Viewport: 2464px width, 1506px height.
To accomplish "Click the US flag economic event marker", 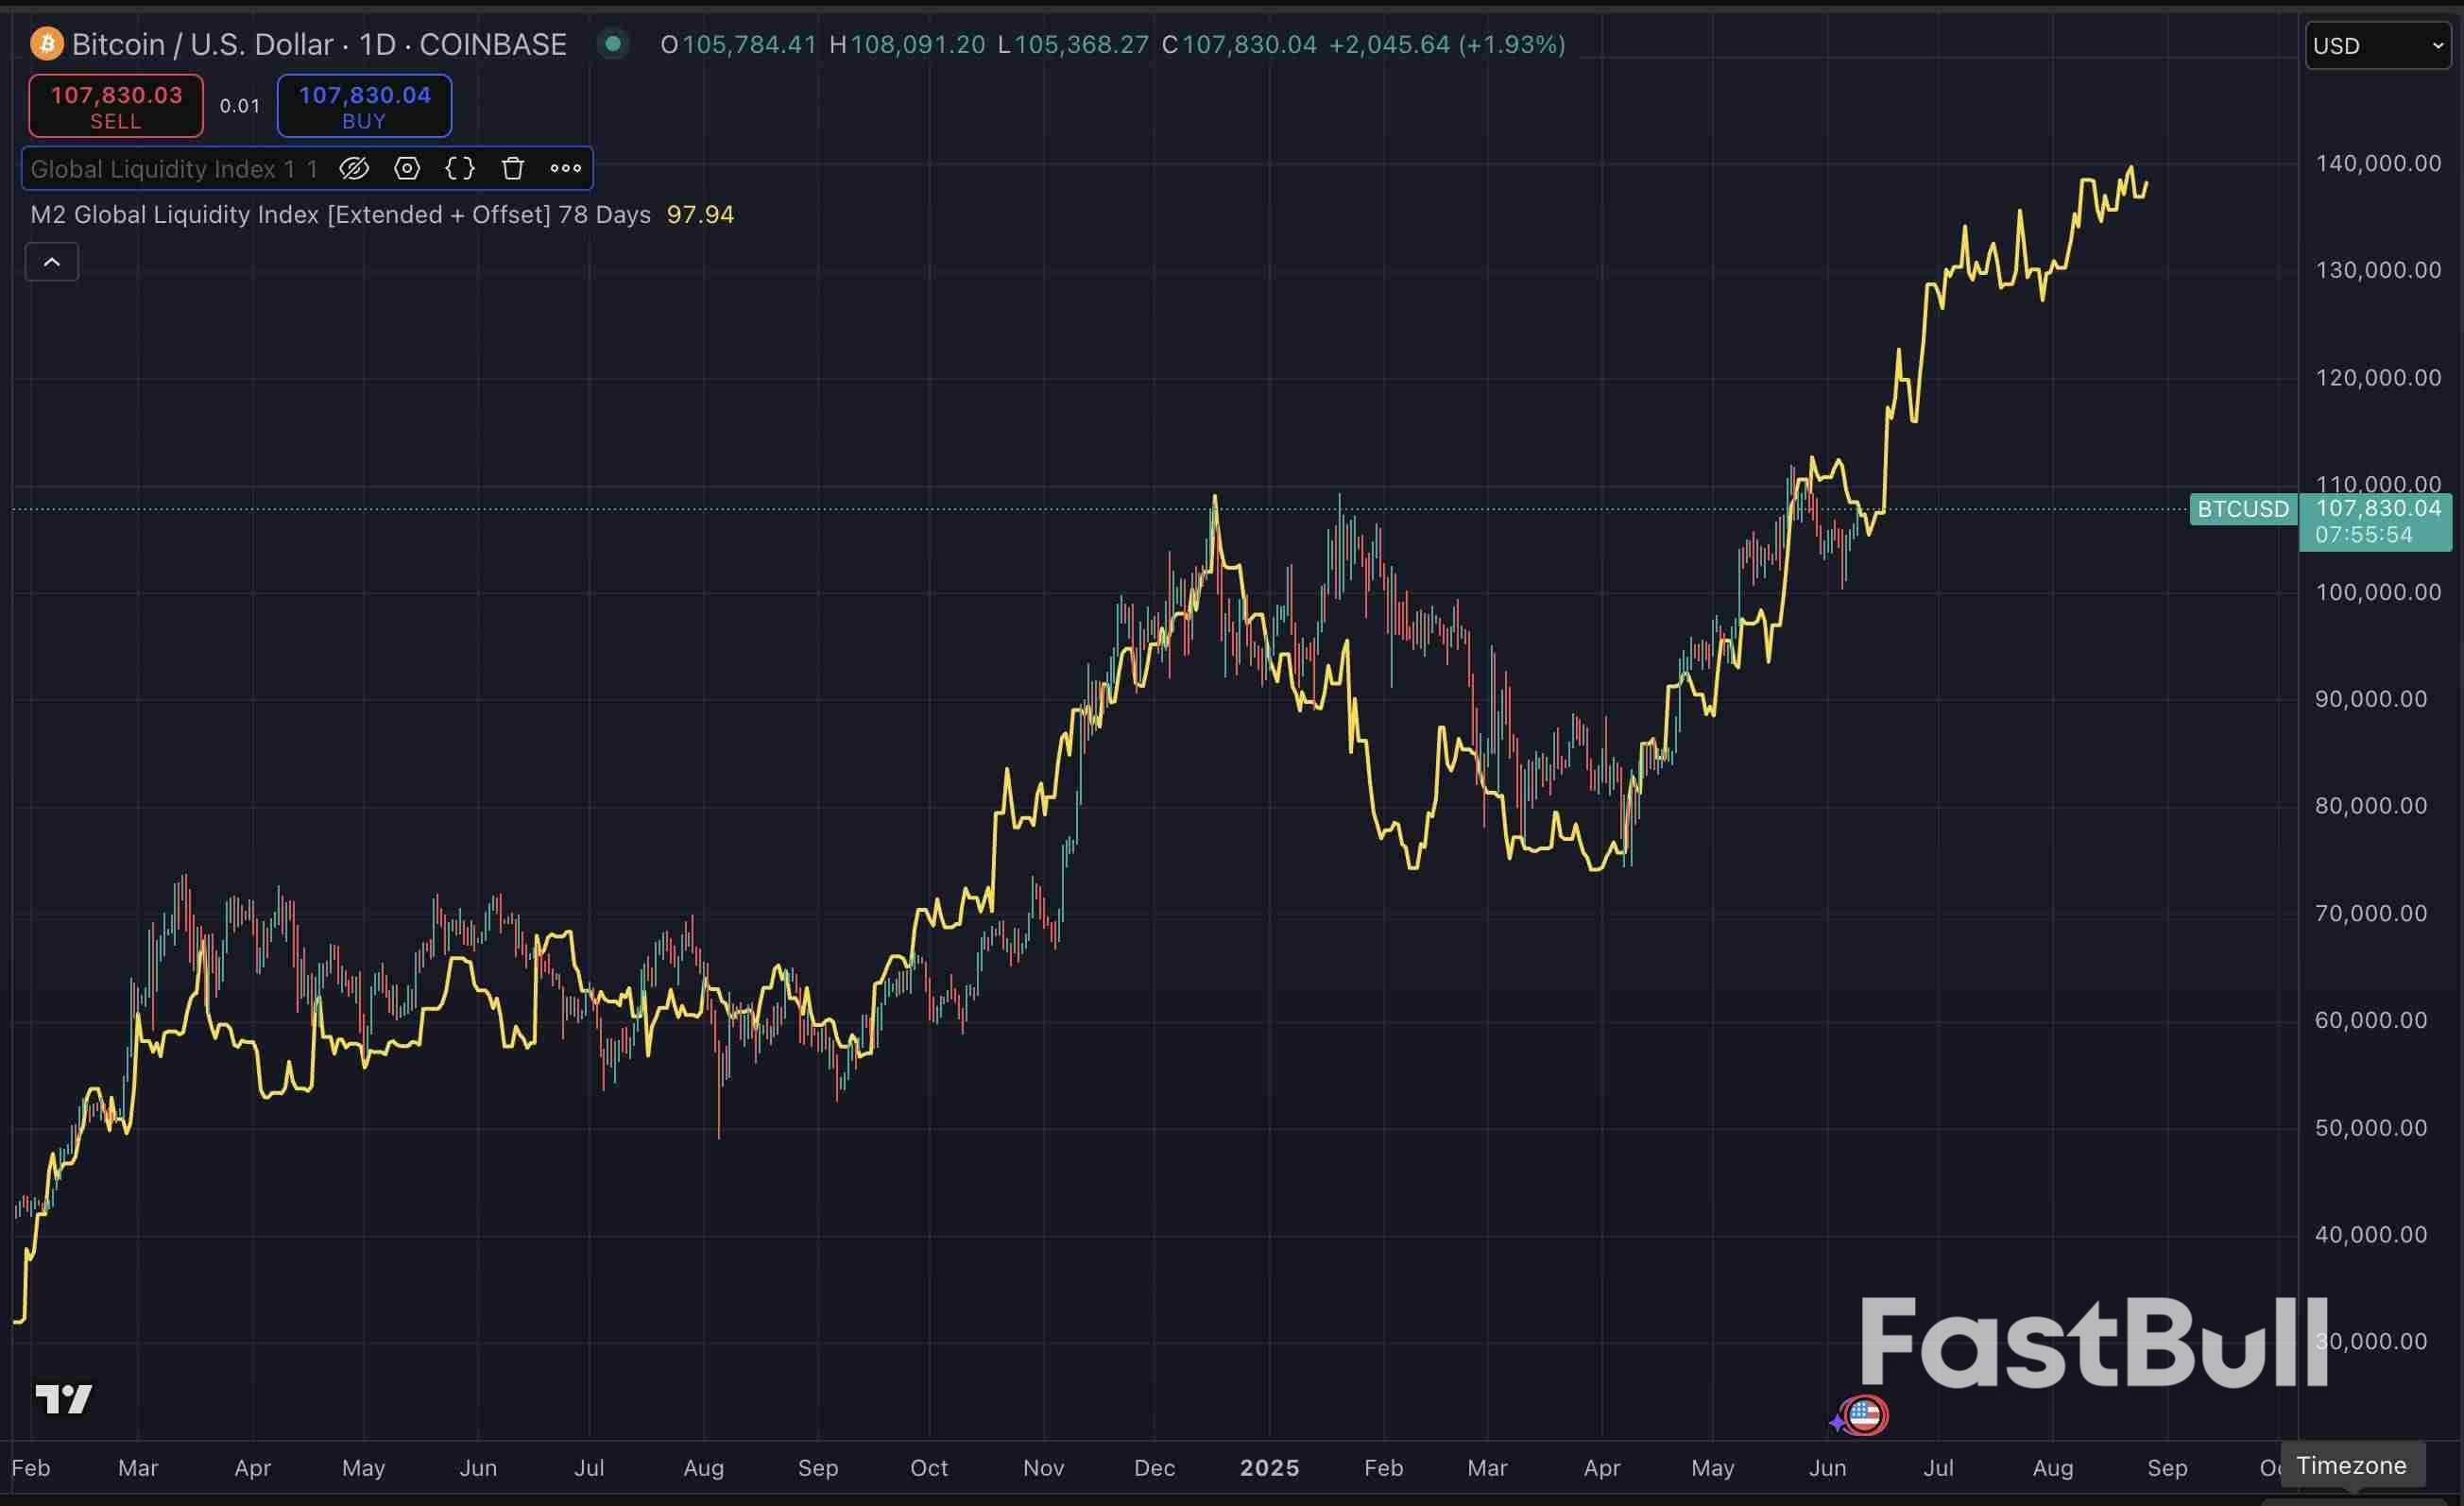I will click(x=1864, y=1415).
